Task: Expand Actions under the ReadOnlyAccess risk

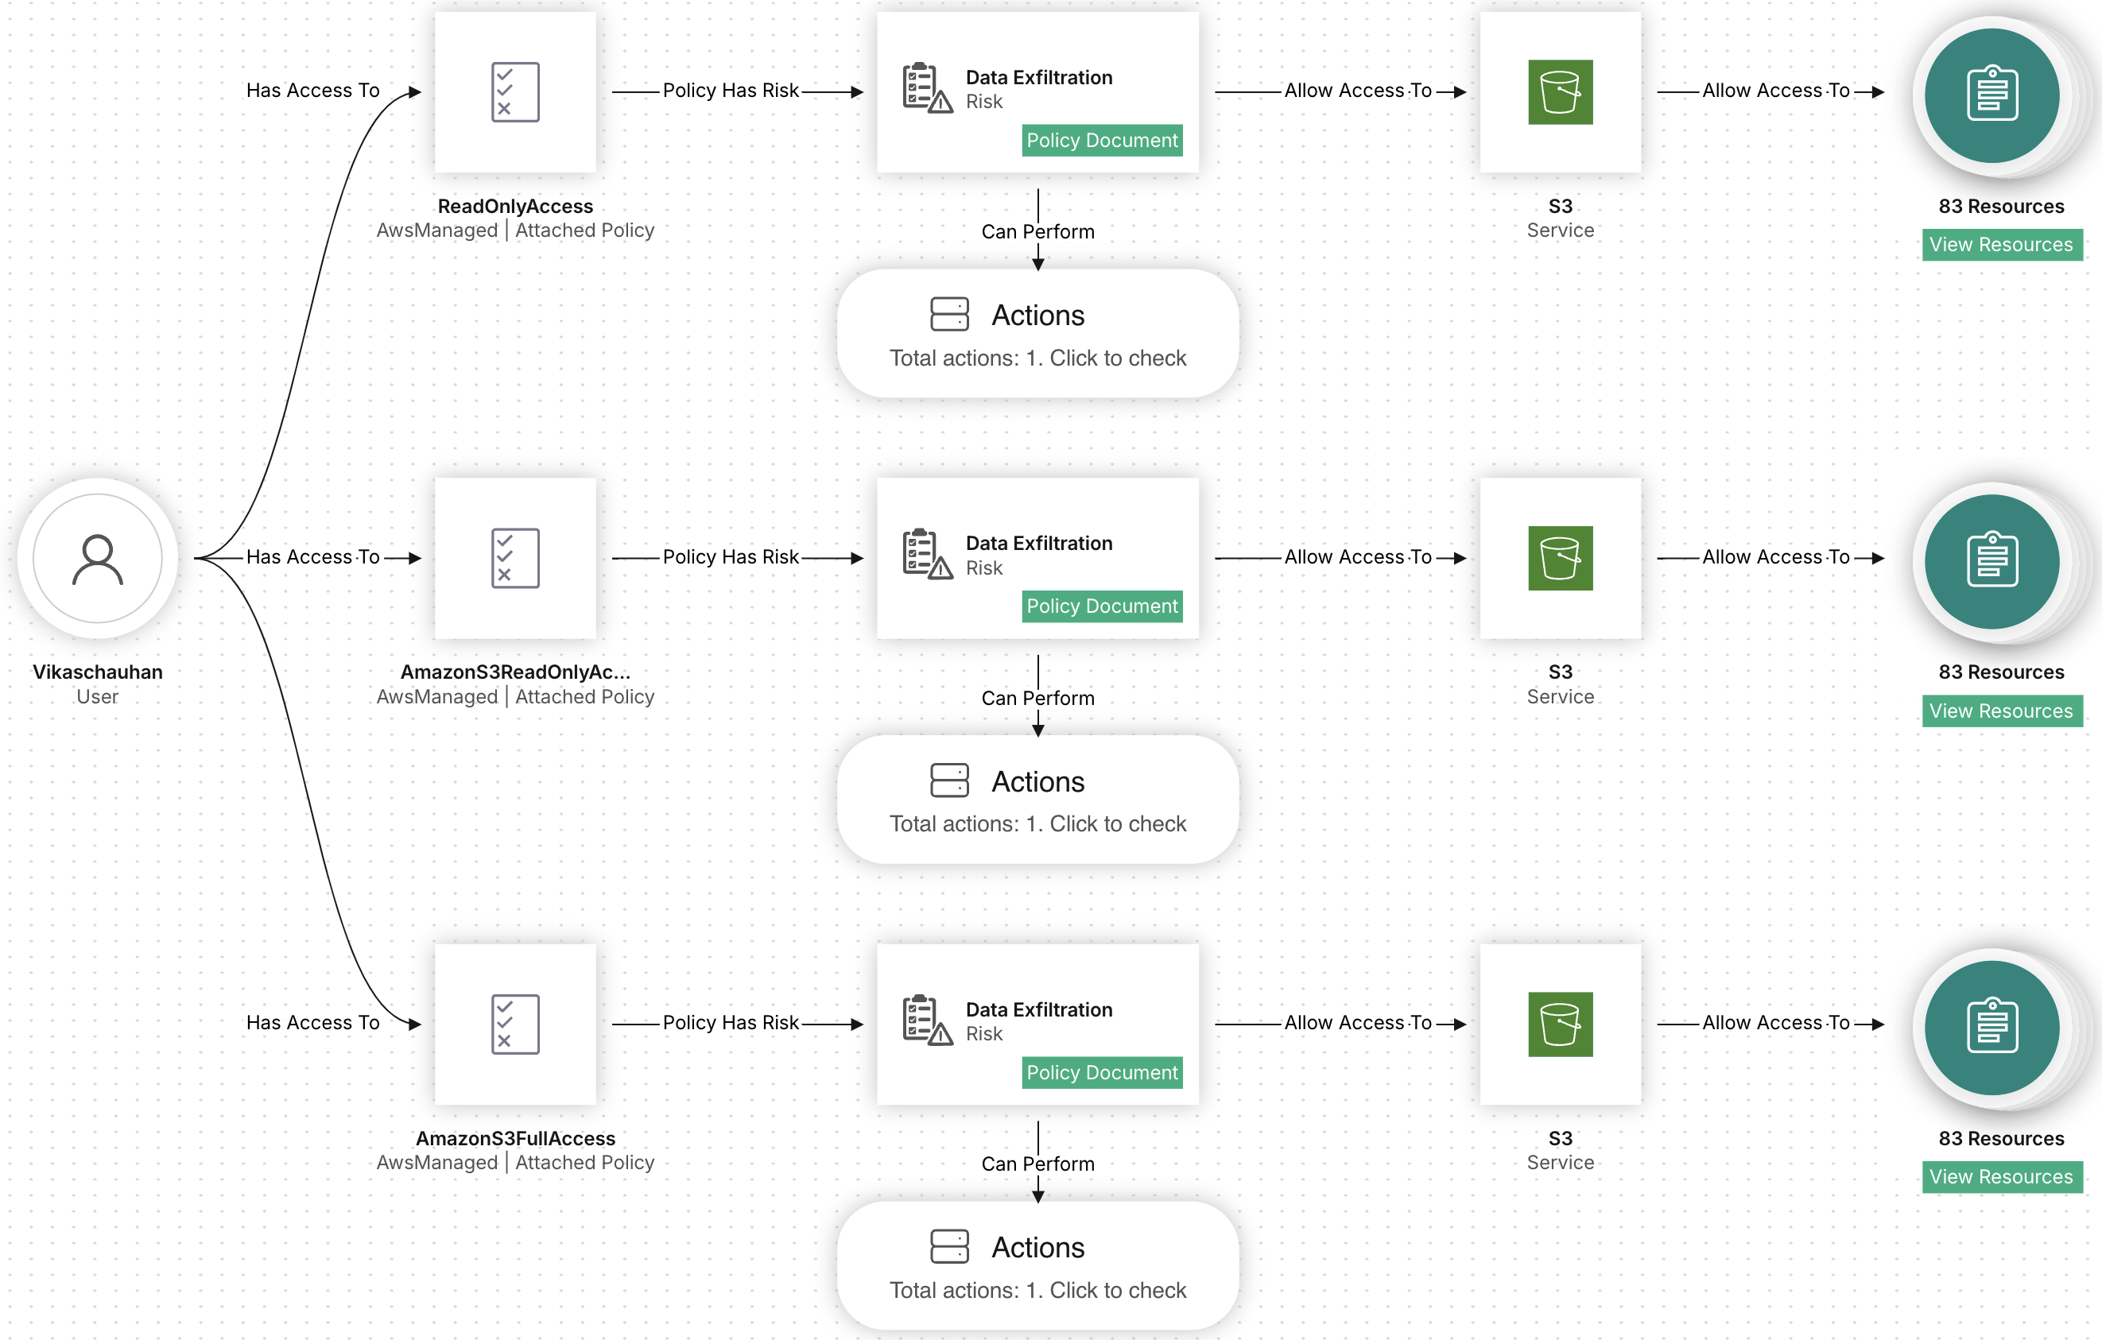Action: pyautogui.click(x=1037, y=333)
